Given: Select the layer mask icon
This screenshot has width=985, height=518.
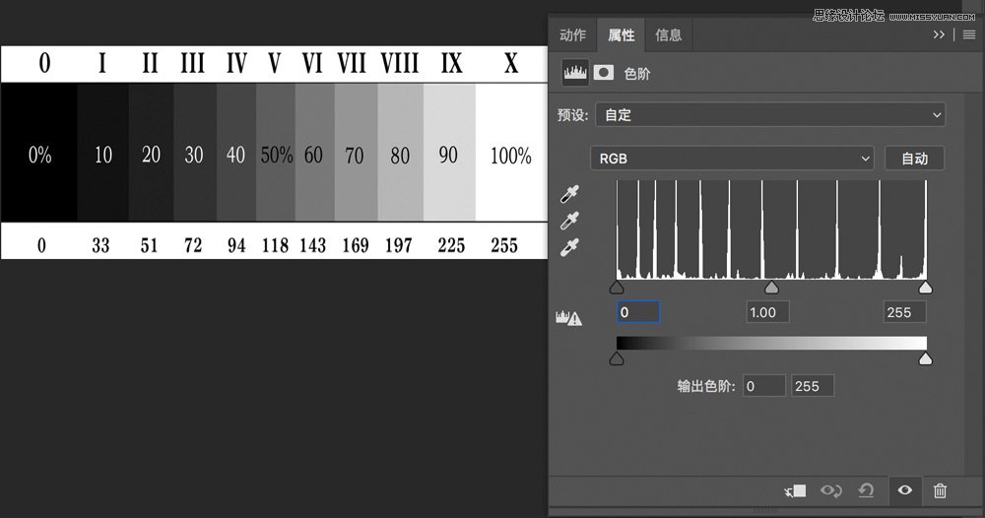Looking at the screenshot, I should (x=603, y=73).
